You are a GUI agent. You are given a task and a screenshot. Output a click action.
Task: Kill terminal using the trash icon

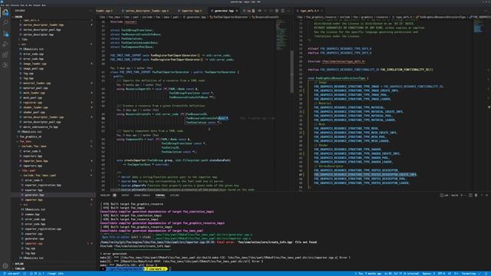pos(476,195)
